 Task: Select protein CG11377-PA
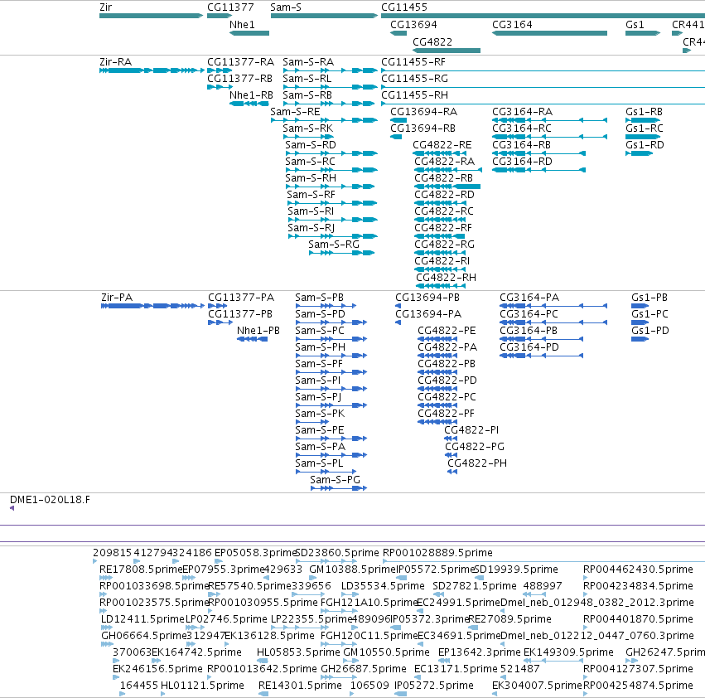(218, 306)
